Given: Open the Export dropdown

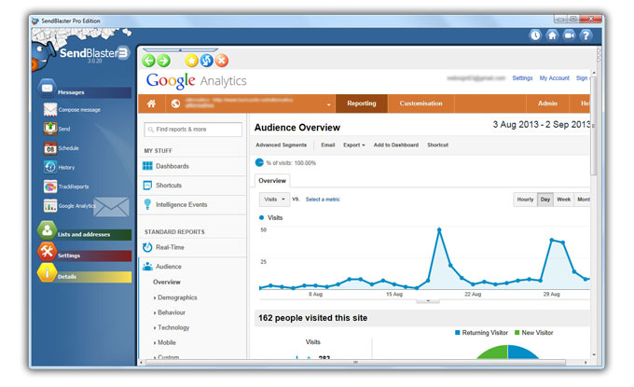Looking at the screenshot, I should click(354, 145).
